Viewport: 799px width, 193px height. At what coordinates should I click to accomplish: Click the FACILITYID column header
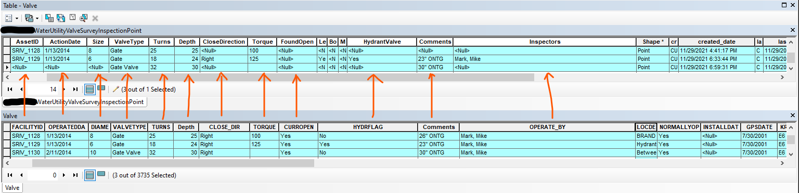(28, 127)
